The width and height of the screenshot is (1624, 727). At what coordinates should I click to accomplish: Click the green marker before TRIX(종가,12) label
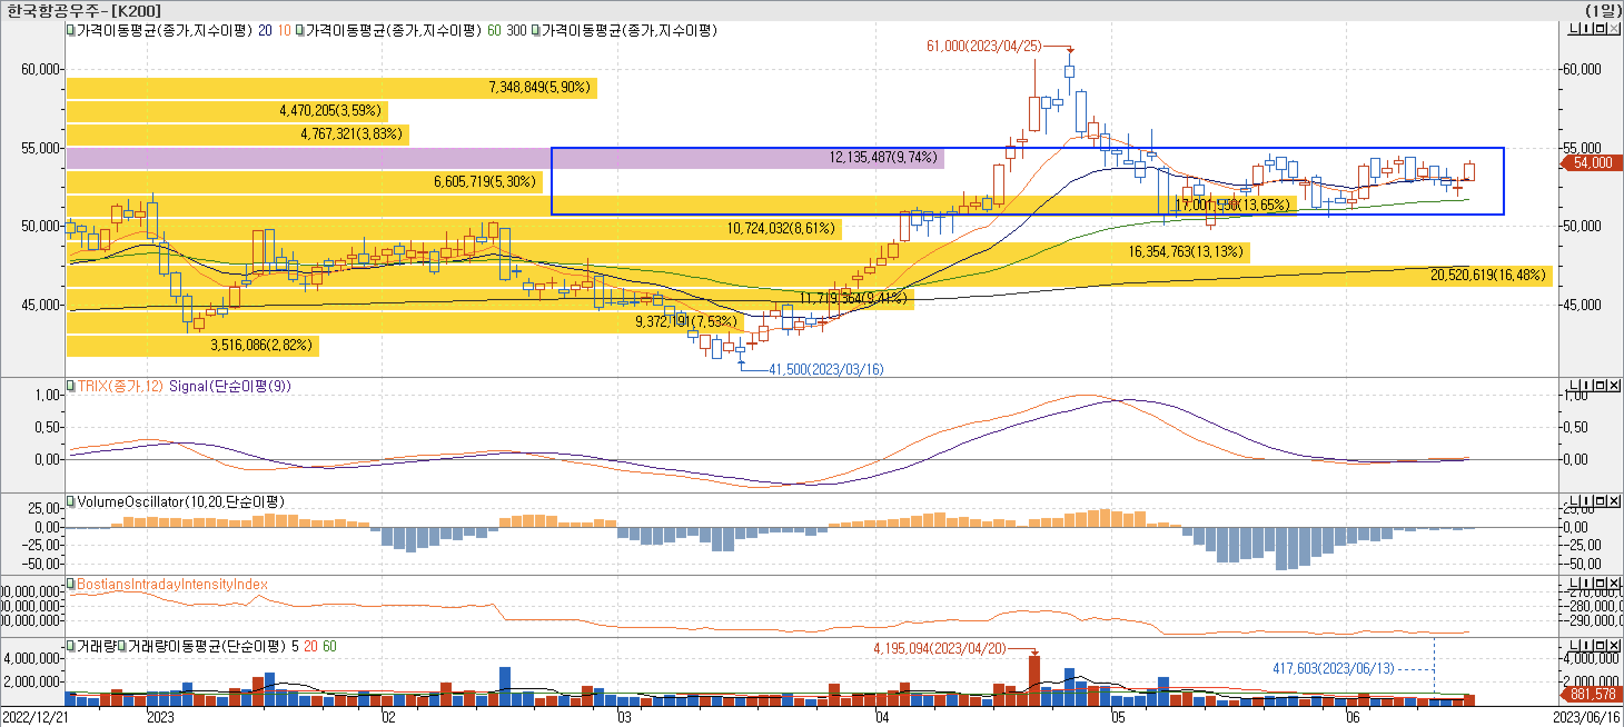71,386
